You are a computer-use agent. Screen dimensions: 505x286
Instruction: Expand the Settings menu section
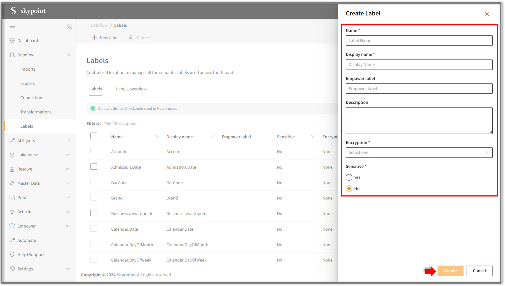point(68,268)
